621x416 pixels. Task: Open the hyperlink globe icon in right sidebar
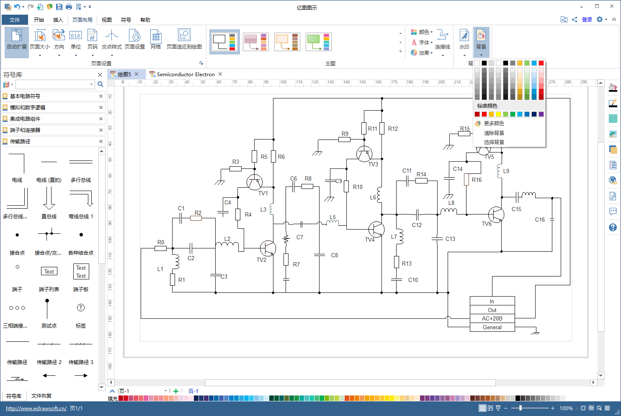[613, 181]
